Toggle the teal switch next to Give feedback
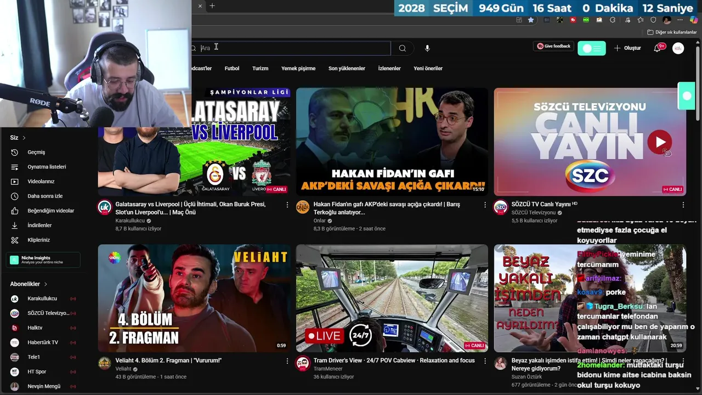Image resolution: width=702 pixels, height=395 pixels. (592, 48)
